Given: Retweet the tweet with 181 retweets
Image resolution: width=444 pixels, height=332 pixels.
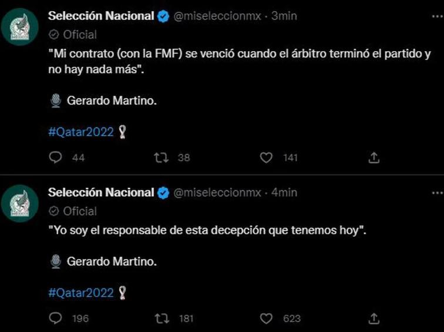Looking at the screenshot, I should [160, 318].
